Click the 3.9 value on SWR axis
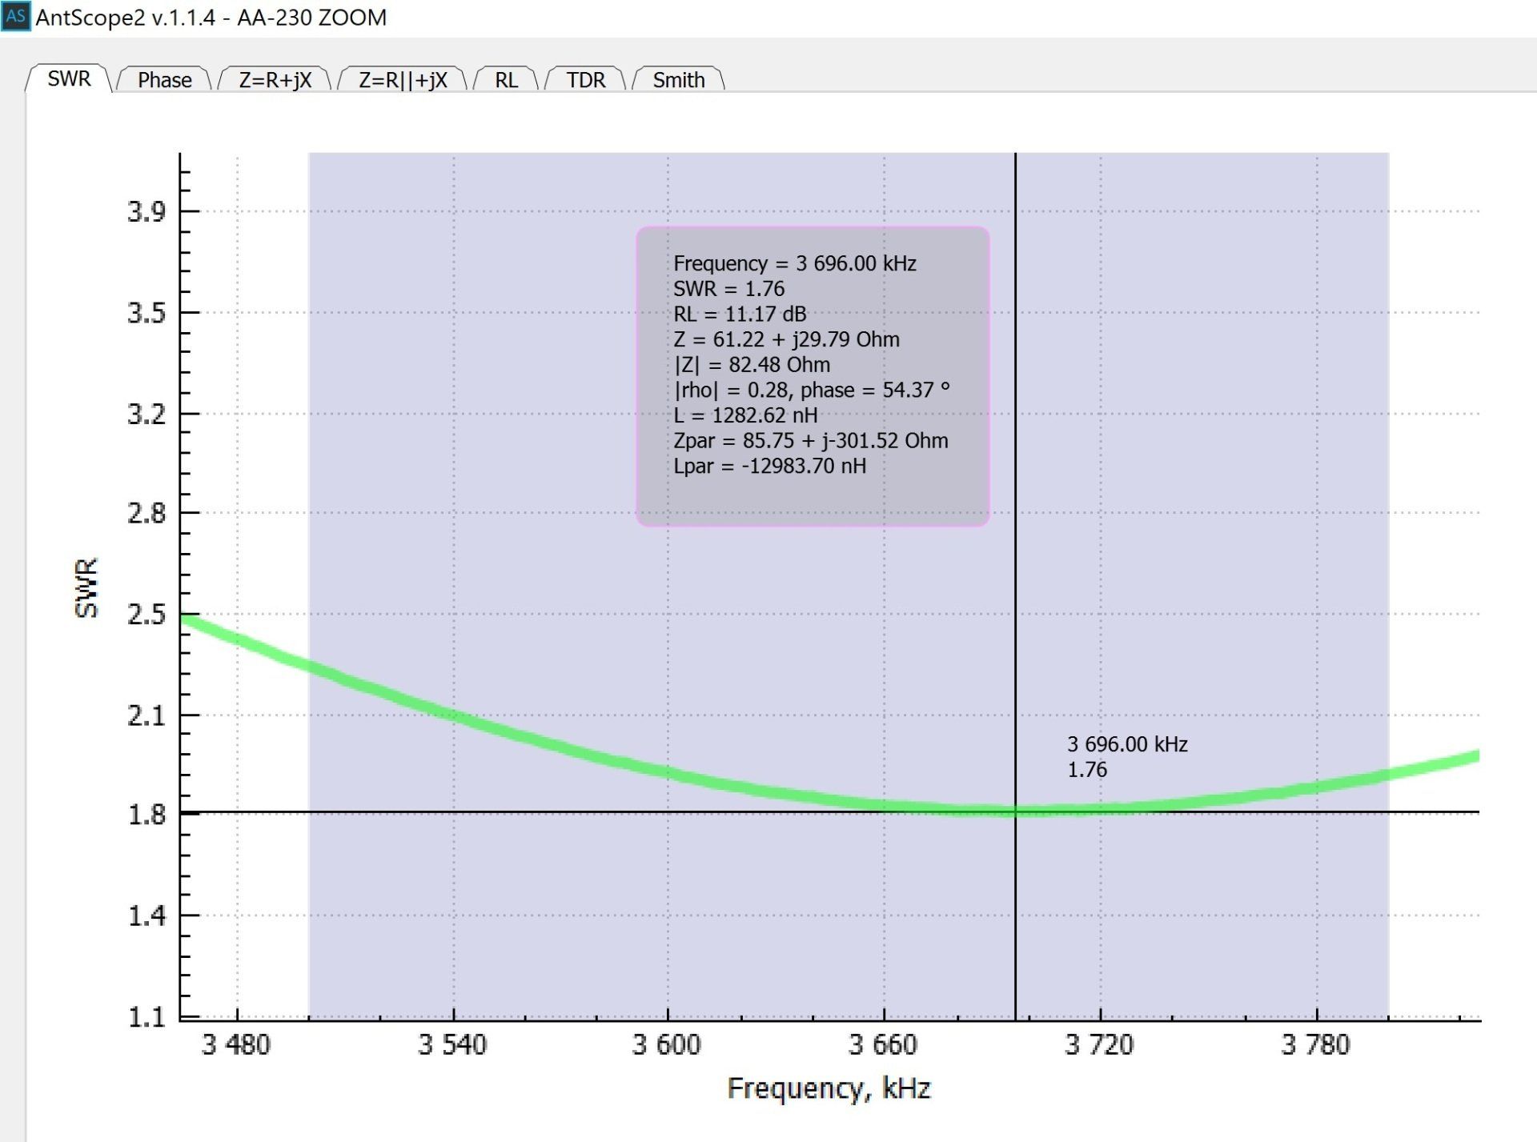Screen dimensions: 1537x1142 [x=146, y=211]
